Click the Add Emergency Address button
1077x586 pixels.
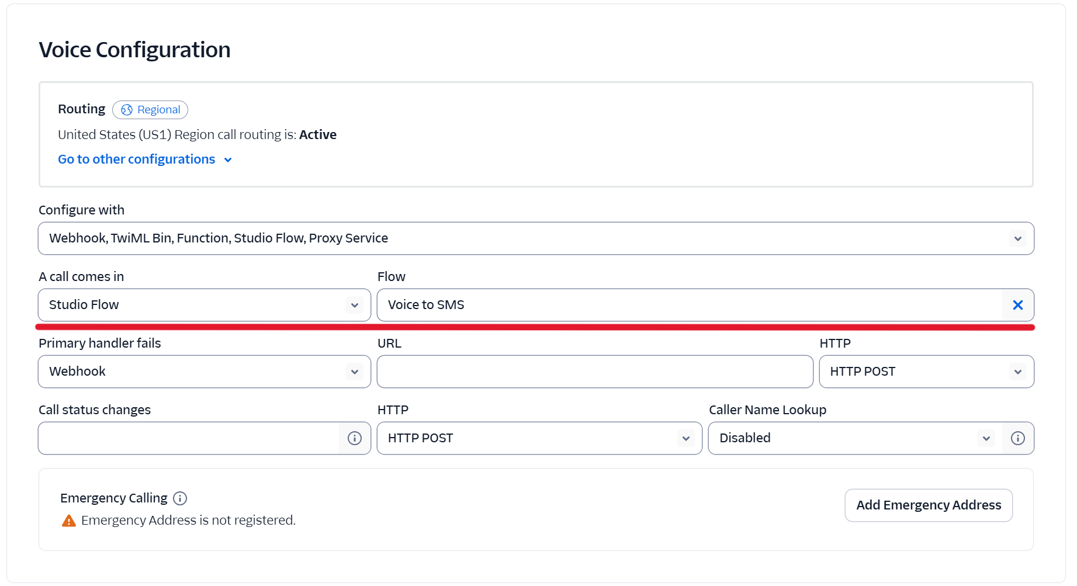pyautogui.click(x=928, y=505)
